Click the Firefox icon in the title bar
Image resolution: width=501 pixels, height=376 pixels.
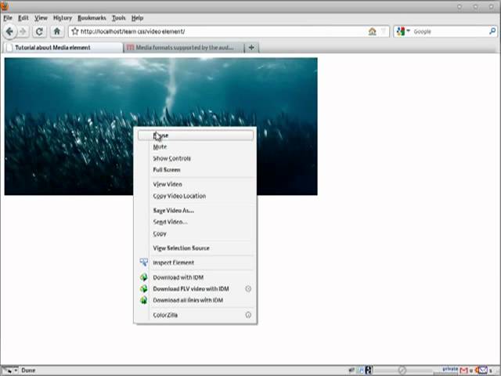pyautogui.click(x=5, y=5)
